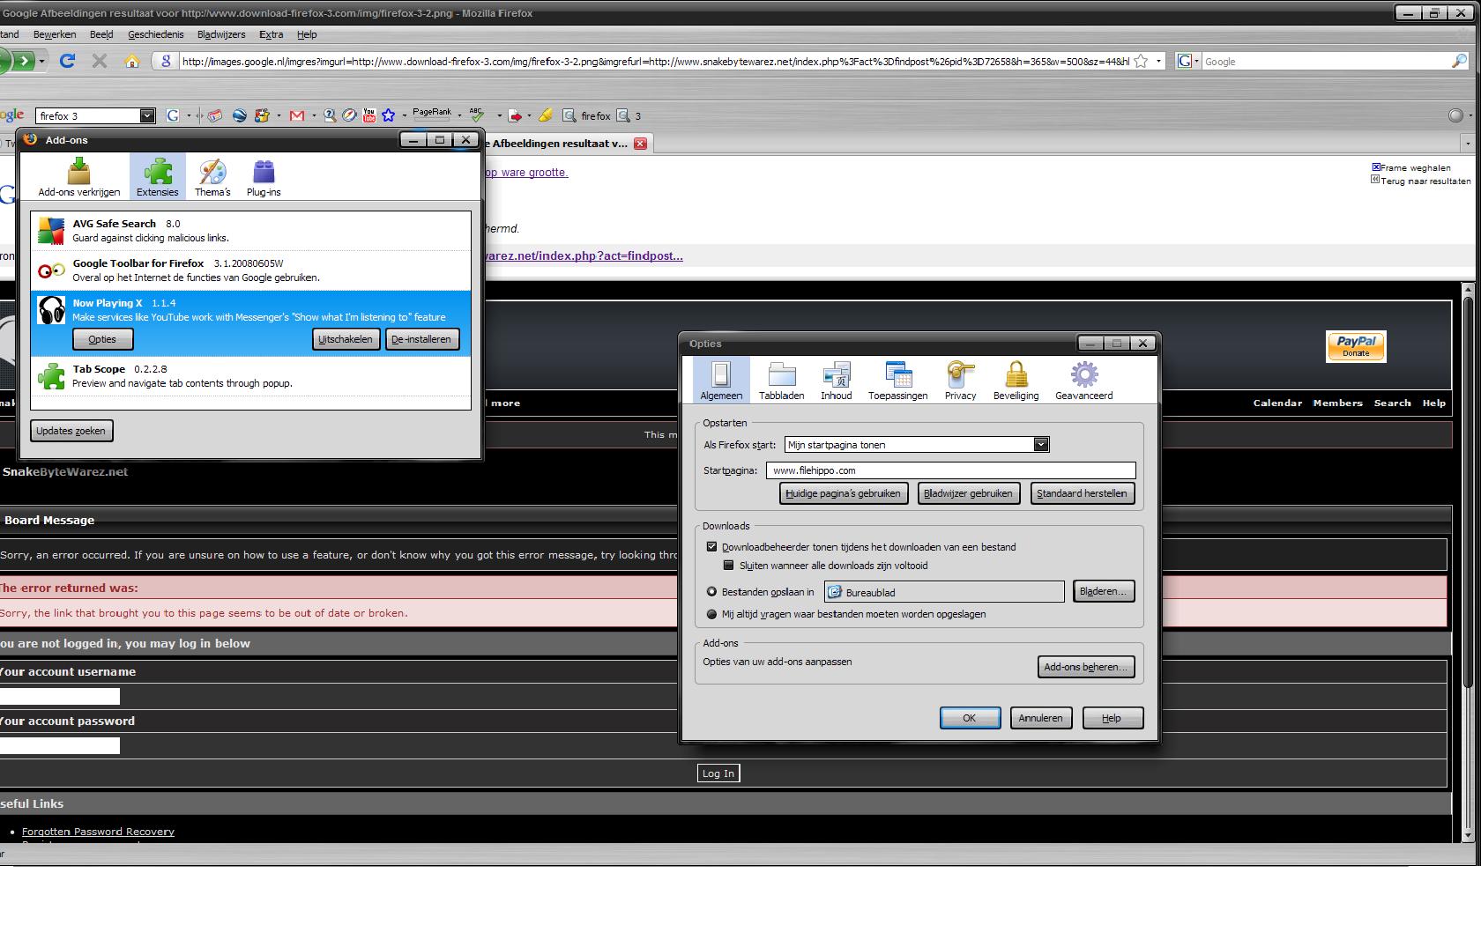Screen dimensions: 1481x925
Task: Click the Updates zoeken button
Action: [x=71, y=431]
